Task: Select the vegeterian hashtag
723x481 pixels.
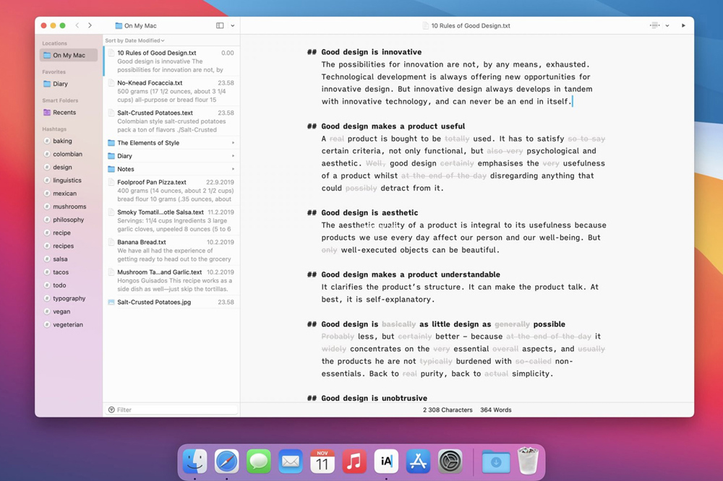Action: 69,325
